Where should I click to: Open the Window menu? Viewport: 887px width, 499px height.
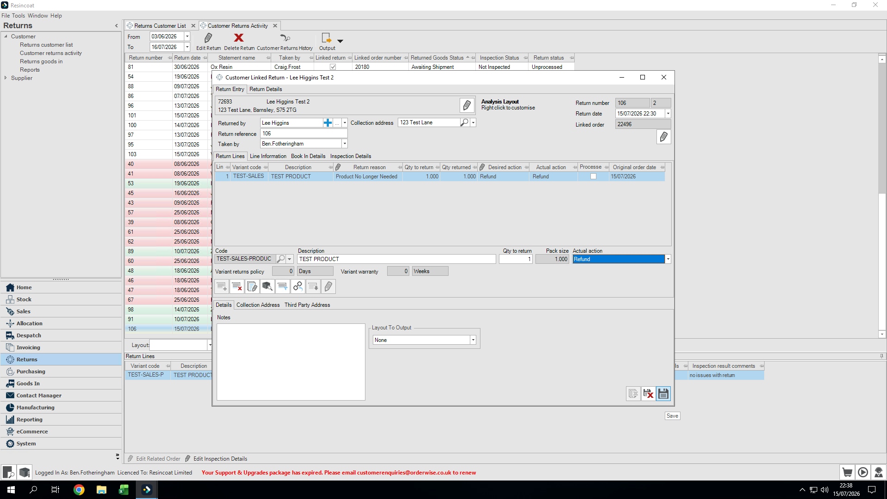tap(38, 16)
